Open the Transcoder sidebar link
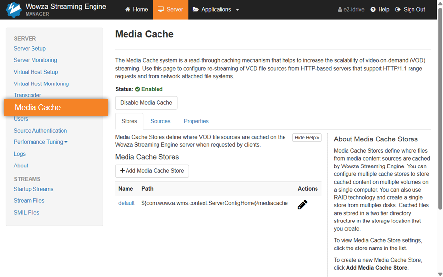 pos(28,95)
